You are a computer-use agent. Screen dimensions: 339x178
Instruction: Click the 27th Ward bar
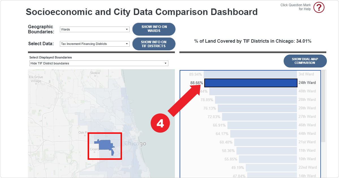pyautogui.click(x=259, y=117)
